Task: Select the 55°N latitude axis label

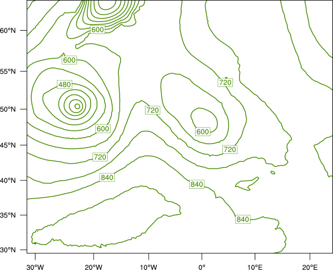Action: coord(8,71)
